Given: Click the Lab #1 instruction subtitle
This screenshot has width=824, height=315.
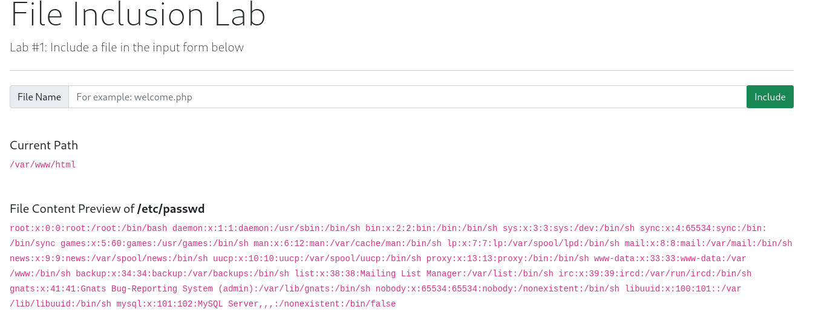Looking at the screenshot, I should coord(126,47).
